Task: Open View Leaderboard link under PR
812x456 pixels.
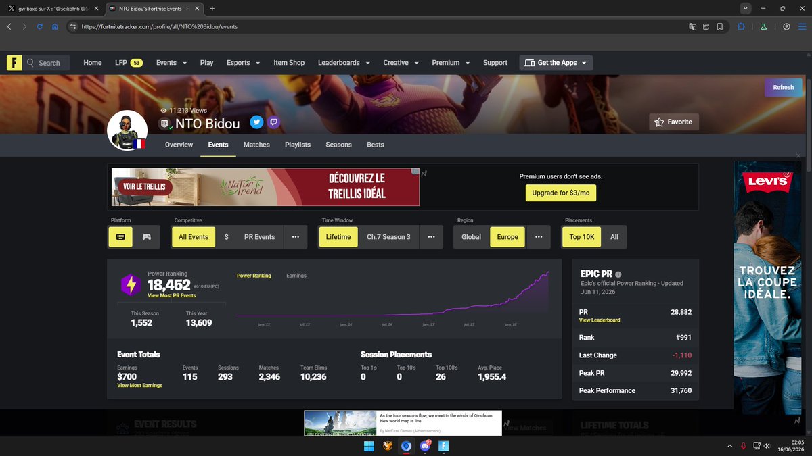Action: [600, 320]
